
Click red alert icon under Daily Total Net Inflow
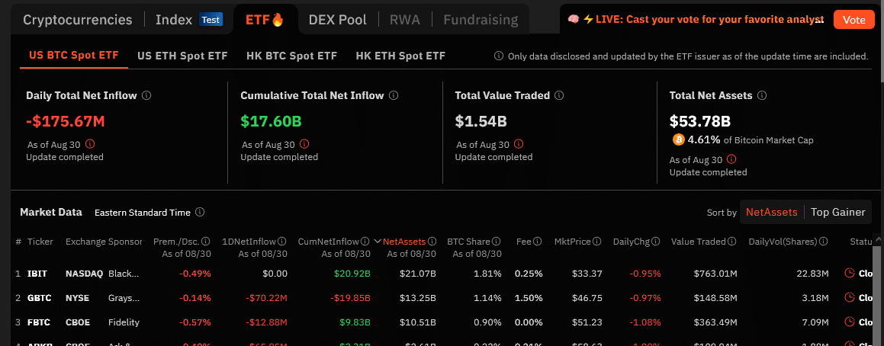90,144
